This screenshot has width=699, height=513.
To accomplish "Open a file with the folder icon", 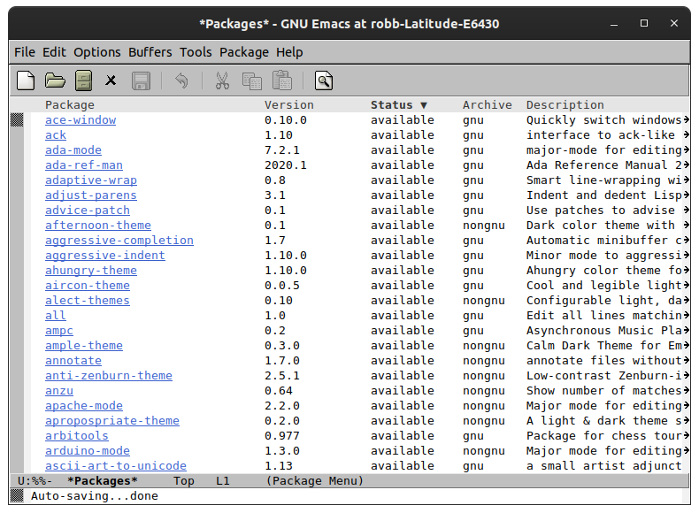I will [55, 80].
